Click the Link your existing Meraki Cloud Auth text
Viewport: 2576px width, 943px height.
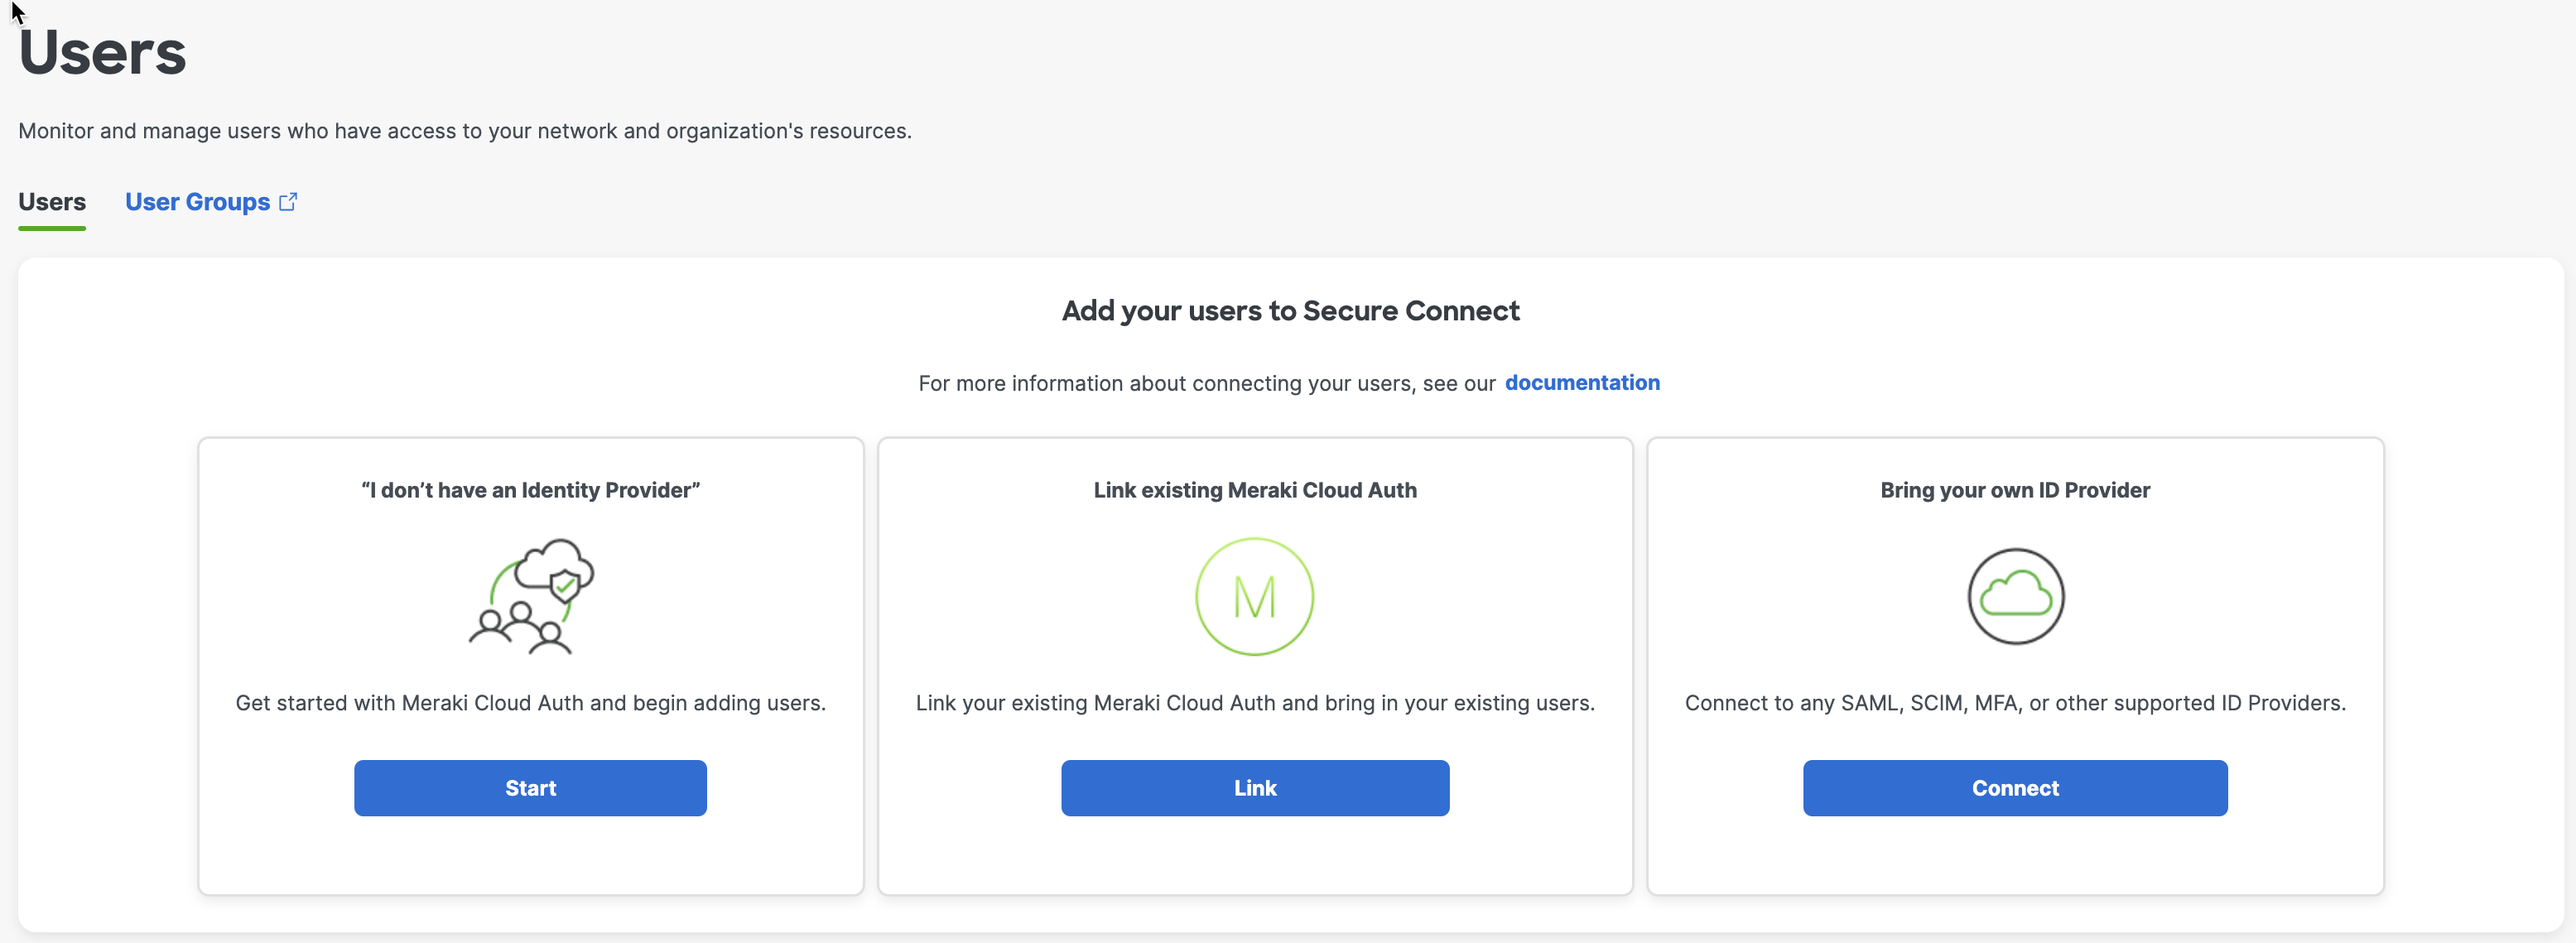(x=1255, y=703)
